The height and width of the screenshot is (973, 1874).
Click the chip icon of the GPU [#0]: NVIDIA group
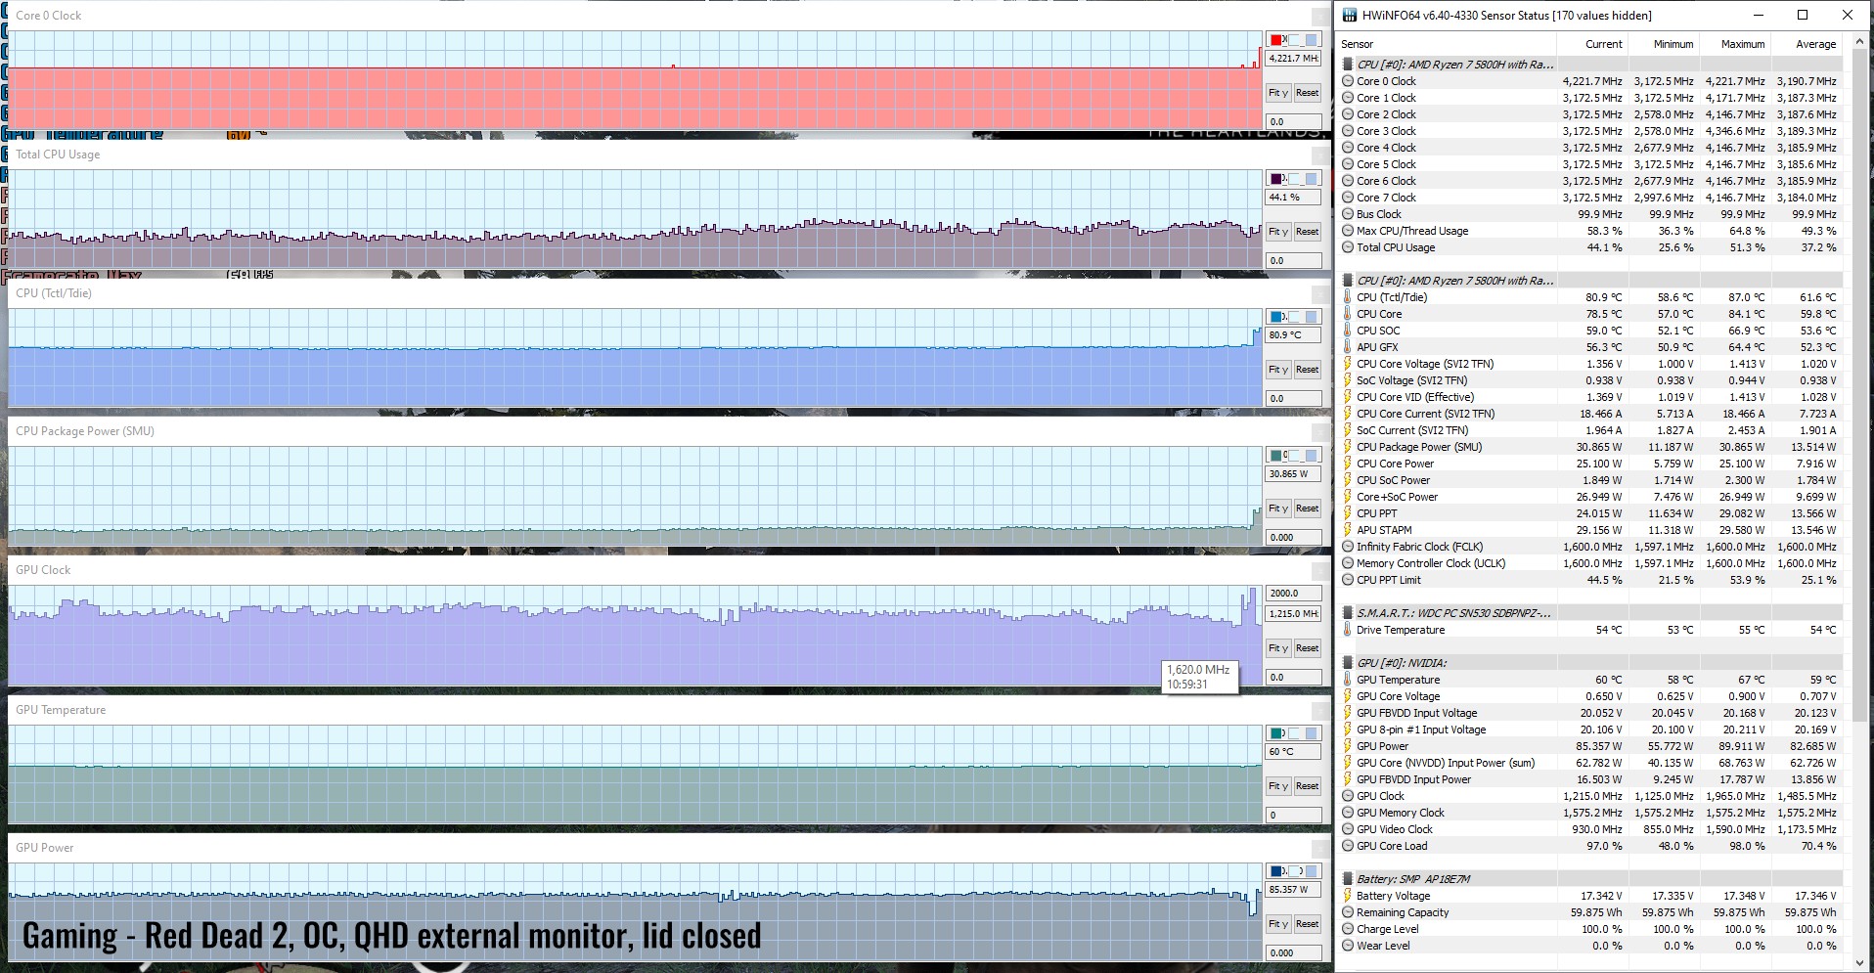1348,663
